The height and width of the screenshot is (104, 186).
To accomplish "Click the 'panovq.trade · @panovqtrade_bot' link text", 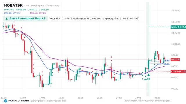I will (49, 101).
